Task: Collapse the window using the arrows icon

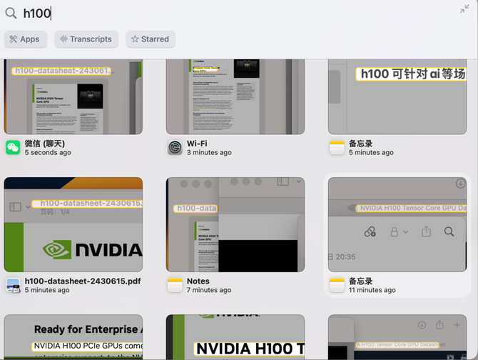Action: point(464,9)
